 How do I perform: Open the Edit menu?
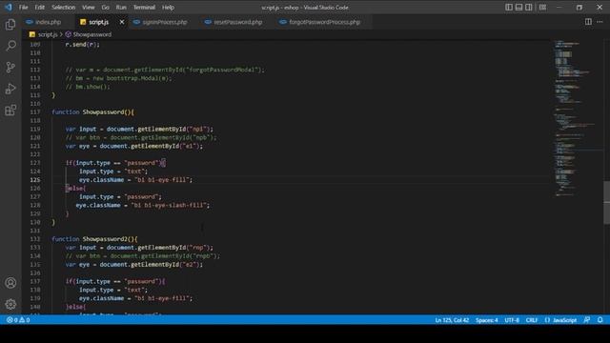click(39, 8)
